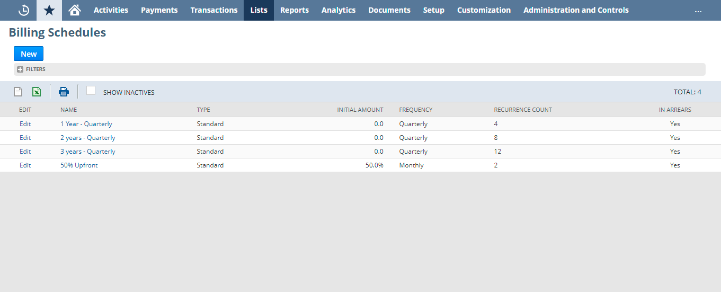Screen dimensions: 721x292
Task: Open the 3 years - Quarterly schedule
Action: (88, 152)
